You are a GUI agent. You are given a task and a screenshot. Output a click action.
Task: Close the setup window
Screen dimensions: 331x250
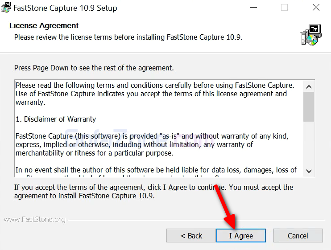(x=316, y=8)
